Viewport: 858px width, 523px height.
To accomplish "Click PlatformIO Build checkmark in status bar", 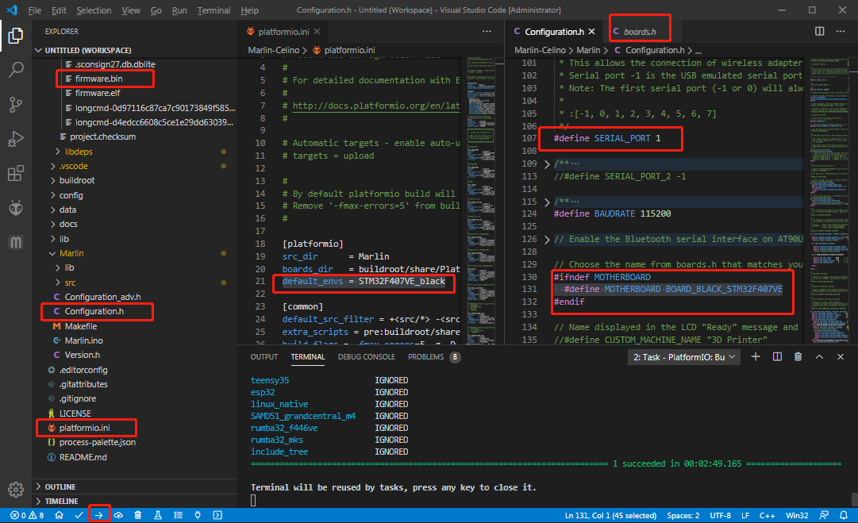I will pyautogui.click(x=79, y=515).
